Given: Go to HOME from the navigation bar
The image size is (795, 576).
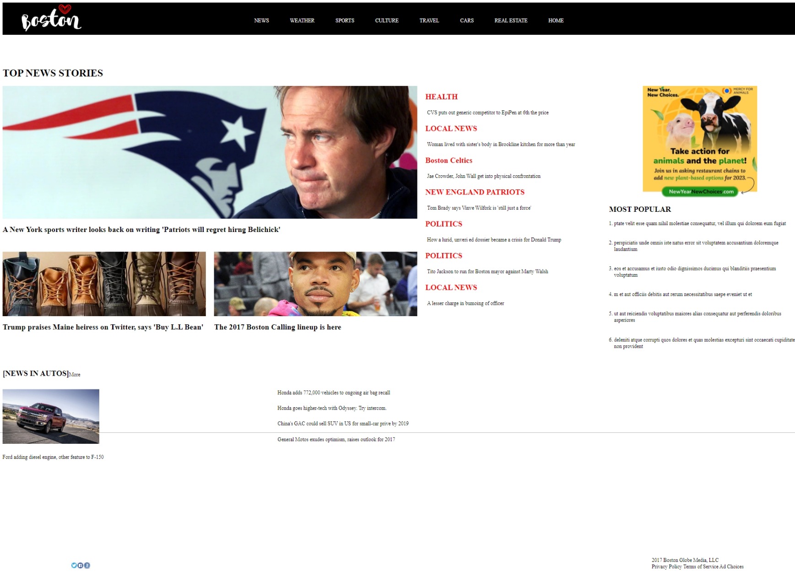Looking at the screenshot, I should click(556, 21).
